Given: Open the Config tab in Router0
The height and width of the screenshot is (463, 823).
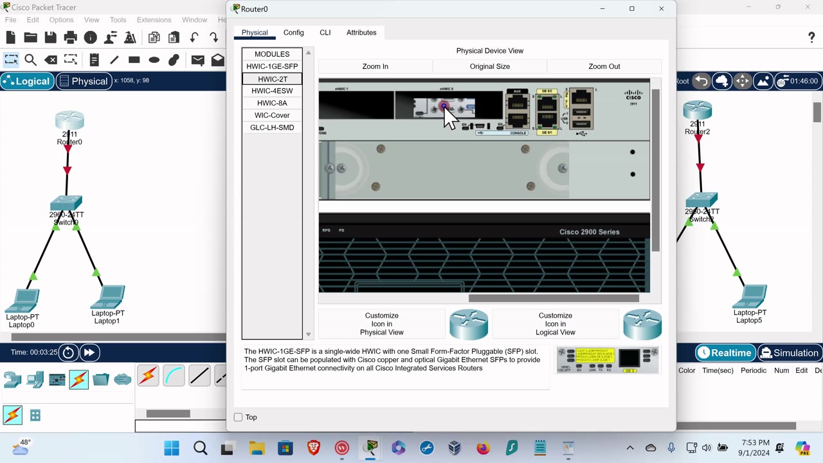Looking at the screenshot, I should [294, 32].
